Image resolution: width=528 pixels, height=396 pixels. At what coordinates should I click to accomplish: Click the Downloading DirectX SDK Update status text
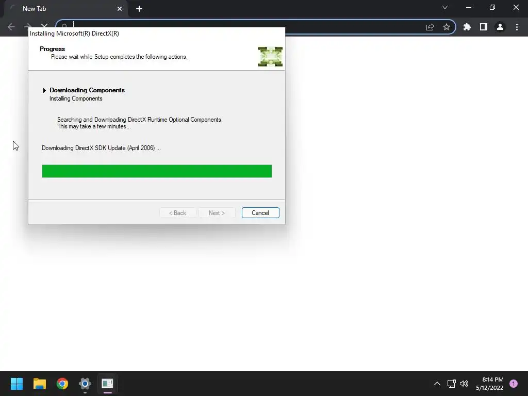pos(101,148)
